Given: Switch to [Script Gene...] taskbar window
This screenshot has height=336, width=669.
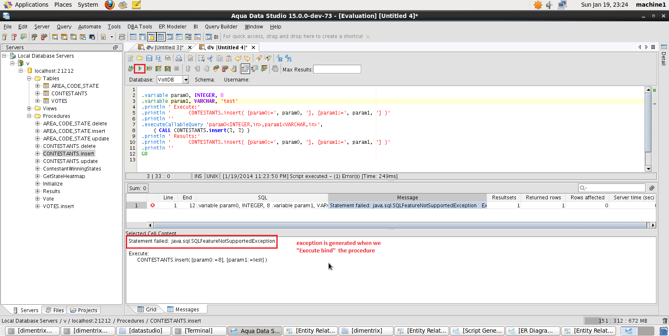Looking at the screenshot, I should point(477,331).
